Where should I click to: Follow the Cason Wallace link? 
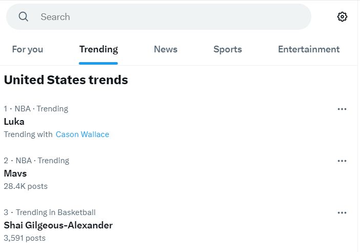(82, 134)
